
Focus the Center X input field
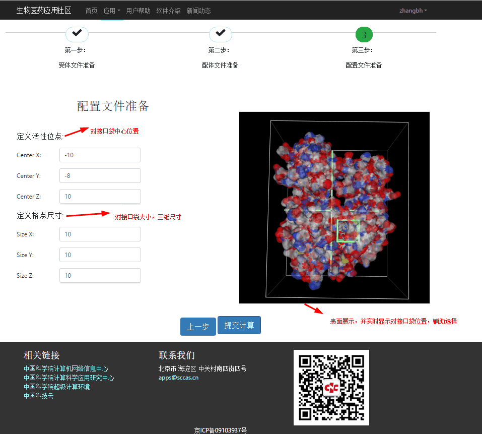coord(100,155)
